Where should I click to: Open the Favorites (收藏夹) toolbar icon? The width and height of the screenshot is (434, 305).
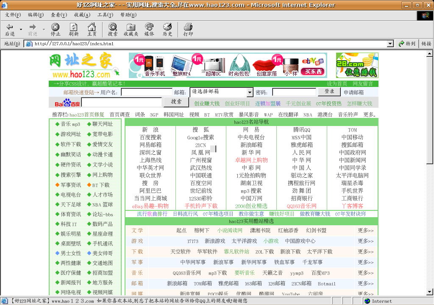point(131,27)
